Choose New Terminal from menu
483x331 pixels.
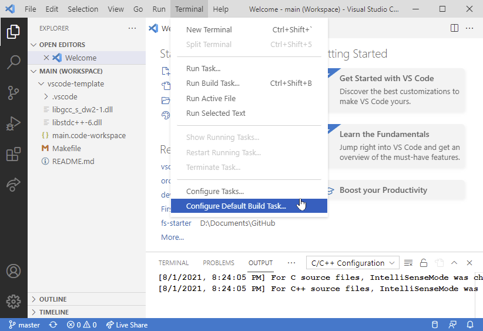coord(249,29)
